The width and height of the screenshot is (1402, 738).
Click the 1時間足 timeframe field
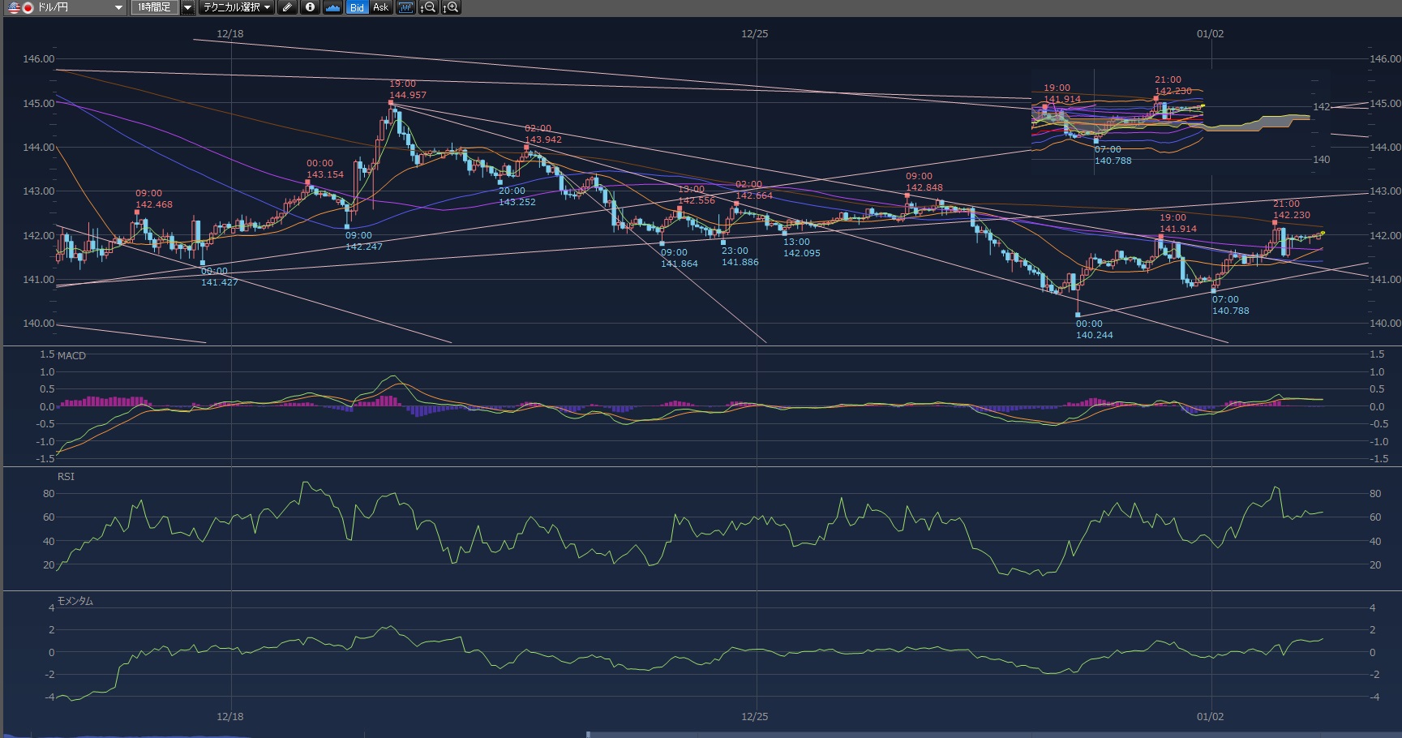(154, 7)
